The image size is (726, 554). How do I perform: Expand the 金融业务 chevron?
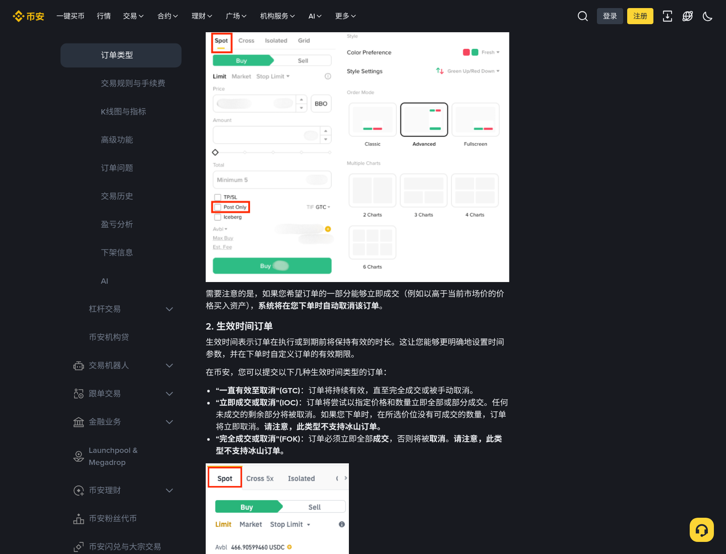click(169, 422)
